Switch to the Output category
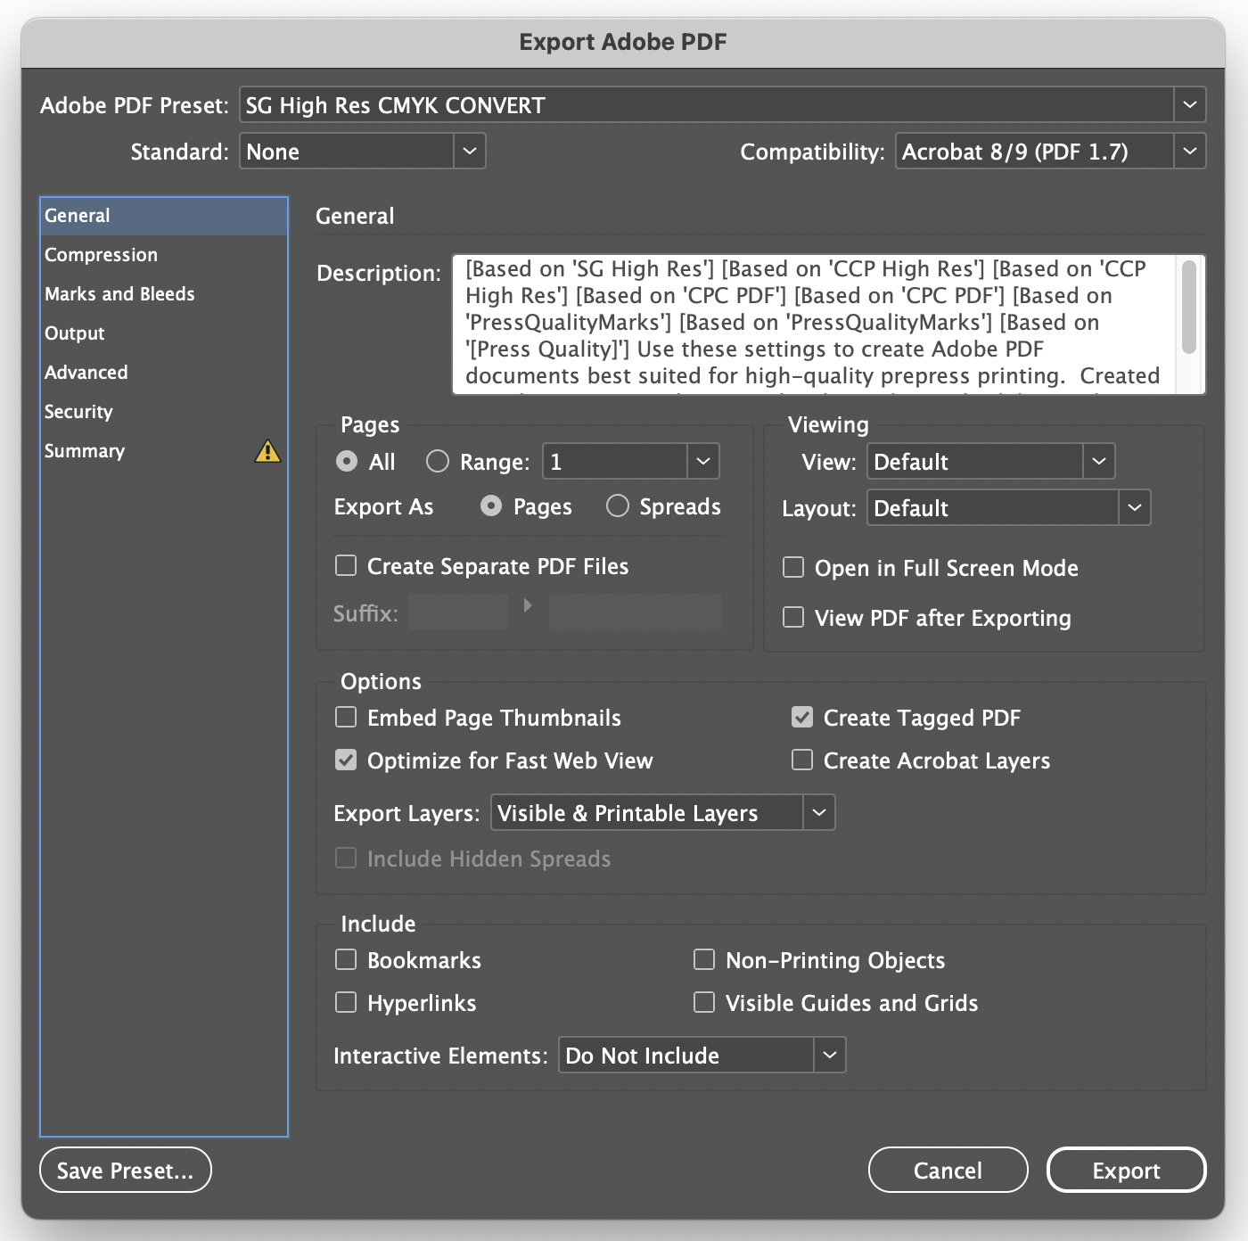 click(164, 333)
